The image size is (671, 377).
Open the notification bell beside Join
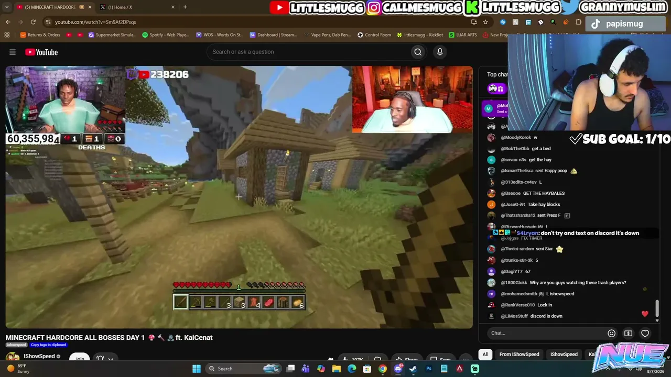(x=101, y=359)
